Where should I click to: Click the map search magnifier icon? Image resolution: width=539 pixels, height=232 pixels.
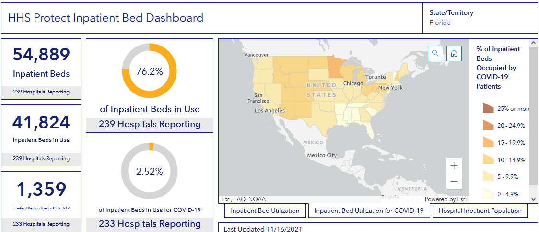pos(435,53)
